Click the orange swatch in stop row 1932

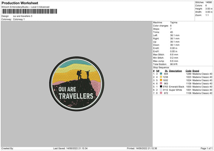(x=161, y=80)
